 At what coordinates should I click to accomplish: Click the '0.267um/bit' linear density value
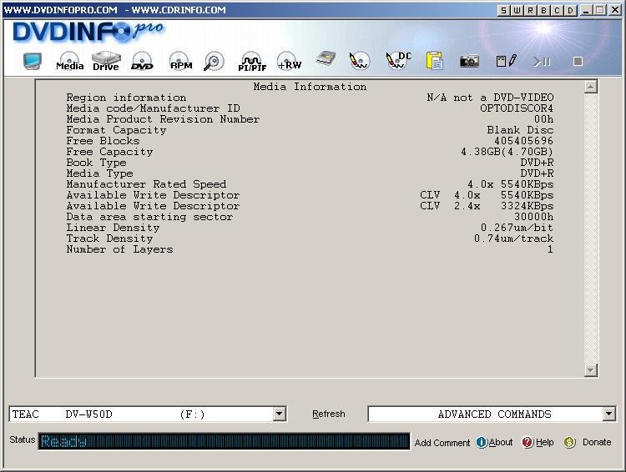click(517, 228)
